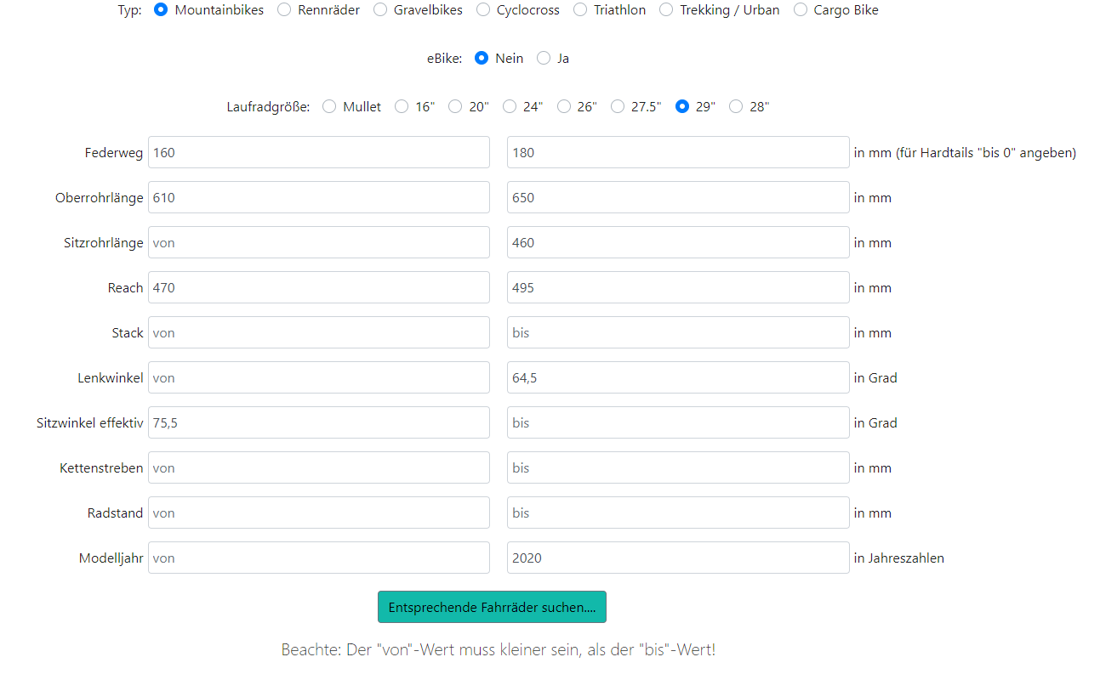This screenshot has height=674, width=1100.
Task: Choose Gravelbikes as bike type
Action: click(380, 10)
